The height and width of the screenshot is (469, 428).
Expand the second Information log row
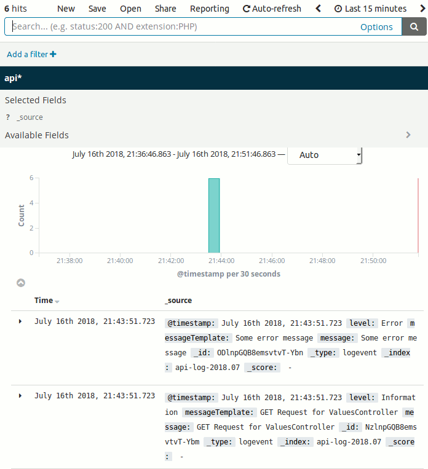[20, 396]
